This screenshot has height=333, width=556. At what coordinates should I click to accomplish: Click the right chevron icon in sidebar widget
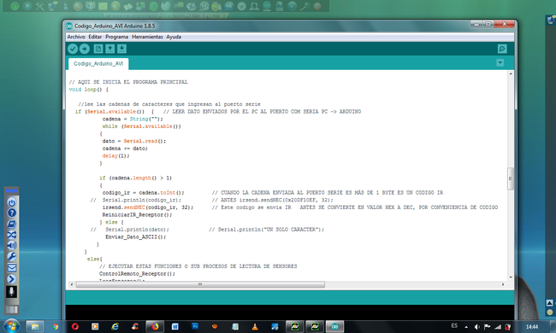click(x=12, y=279)
